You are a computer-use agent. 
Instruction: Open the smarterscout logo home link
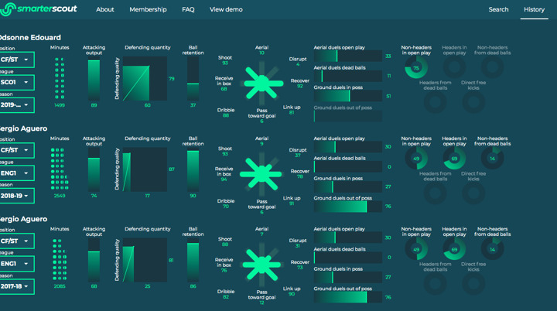39,9
